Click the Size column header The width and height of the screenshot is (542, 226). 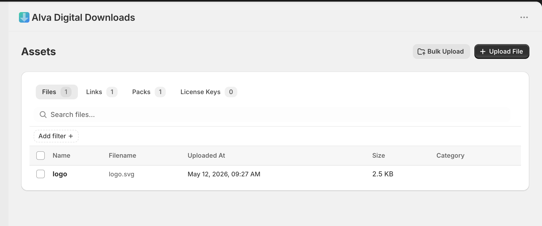click(379, 156)
